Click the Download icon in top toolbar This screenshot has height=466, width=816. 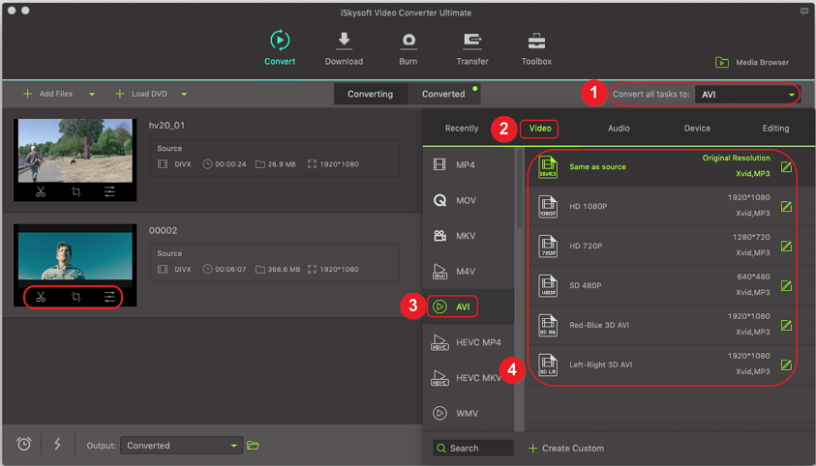(344, 41)
